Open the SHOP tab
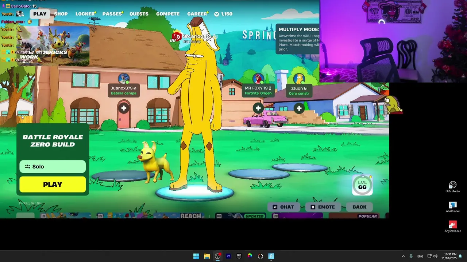The width and height of the screenshot is (467, 262). [61, 14]
